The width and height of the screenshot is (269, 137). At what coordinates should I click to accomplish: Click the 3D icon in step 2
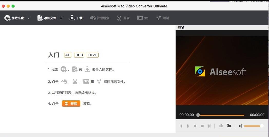coord(86,81)
